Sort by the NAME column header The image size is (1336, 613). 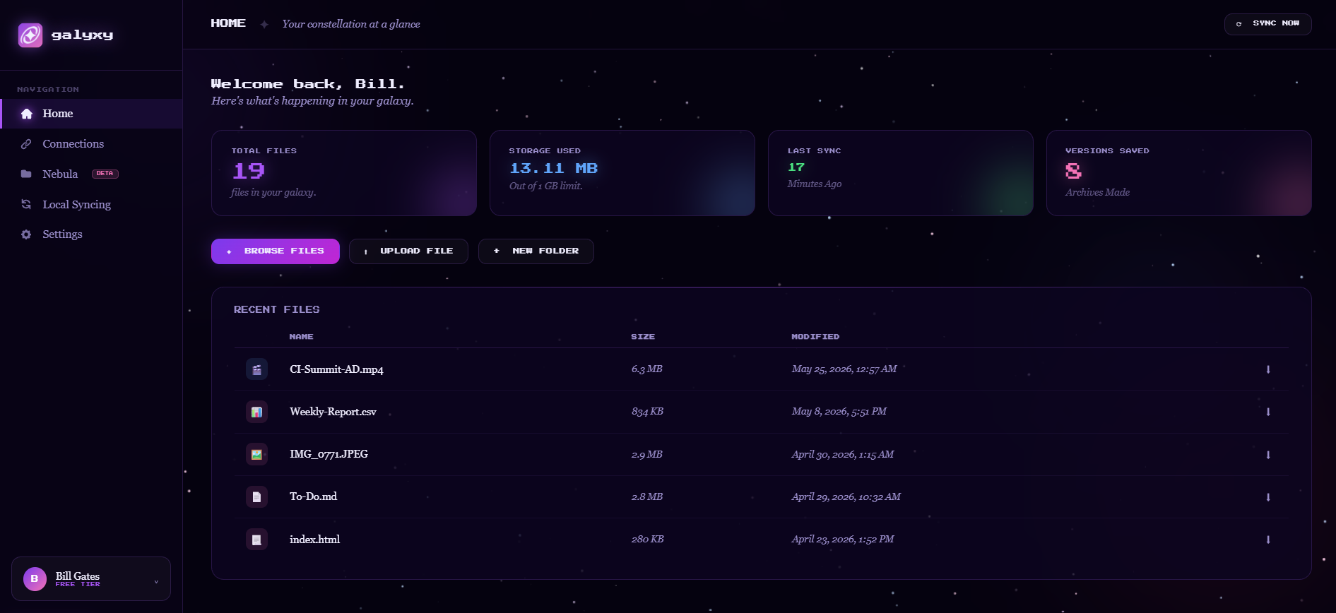coord(302,337)
